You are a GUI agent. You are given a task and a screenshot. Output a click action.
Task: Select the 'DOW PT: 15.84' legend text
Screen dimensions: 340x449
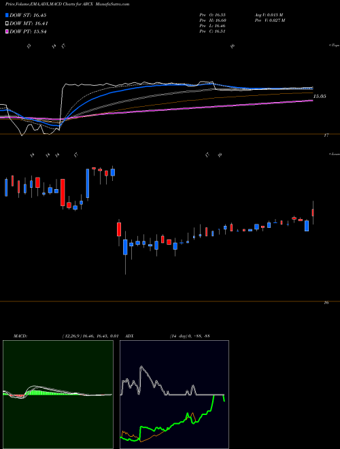coord(28,31)
